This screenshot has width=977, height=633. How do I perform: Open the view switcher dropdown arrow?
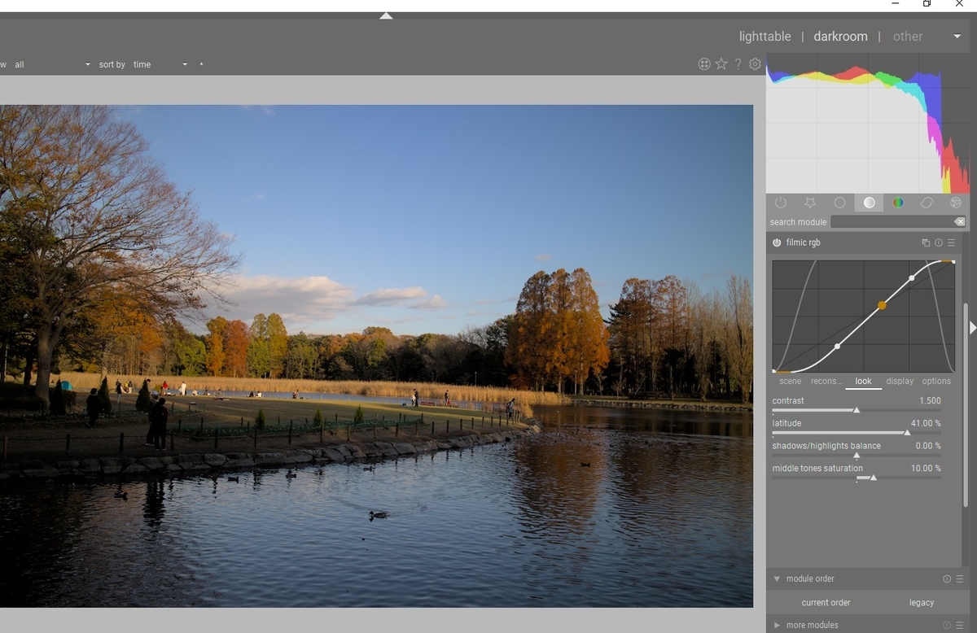click(x=957, y=37)
